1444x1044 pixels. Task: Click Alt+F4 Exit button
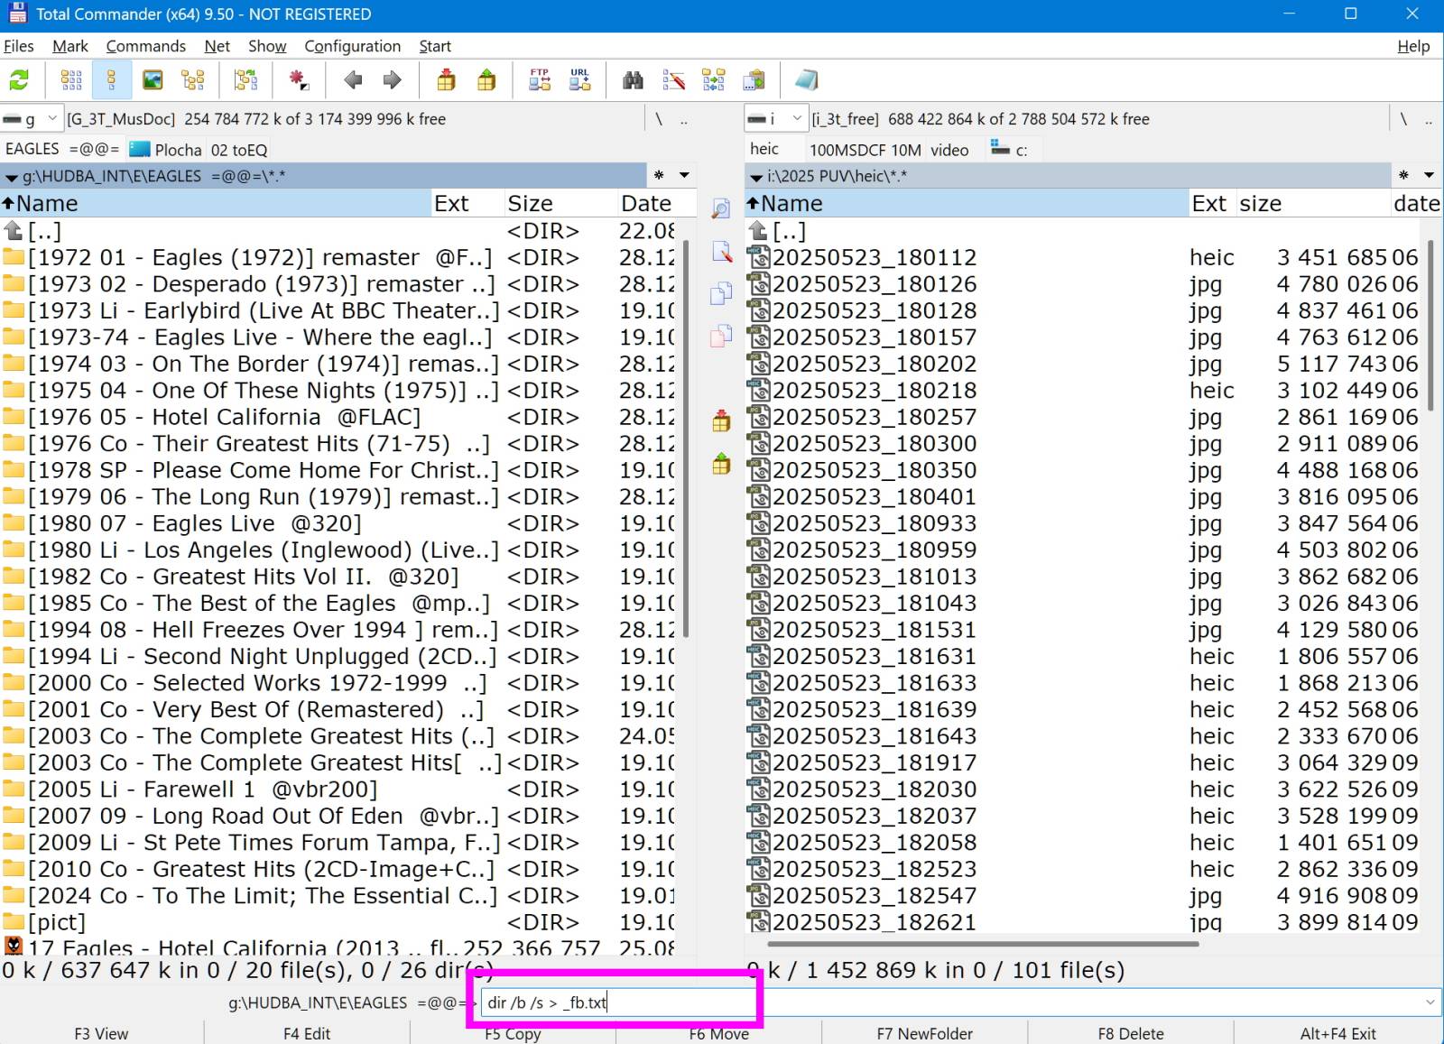[x=1338, y=1033]
